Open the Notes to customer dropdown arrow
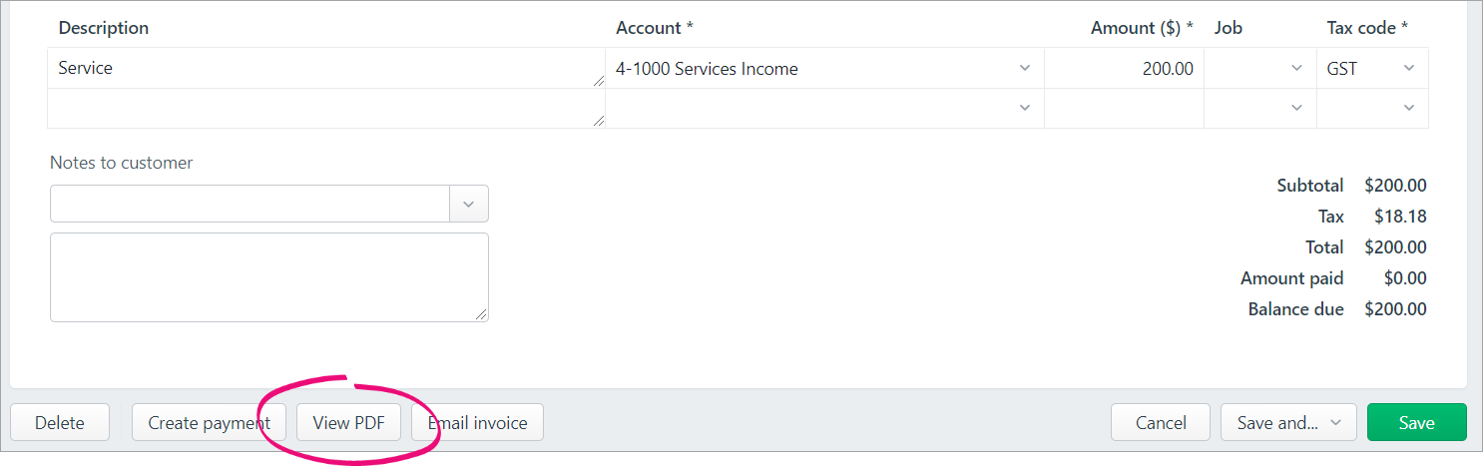This screenshot has width=1483, height=466. pyautogui.click(x=468, y=204)
